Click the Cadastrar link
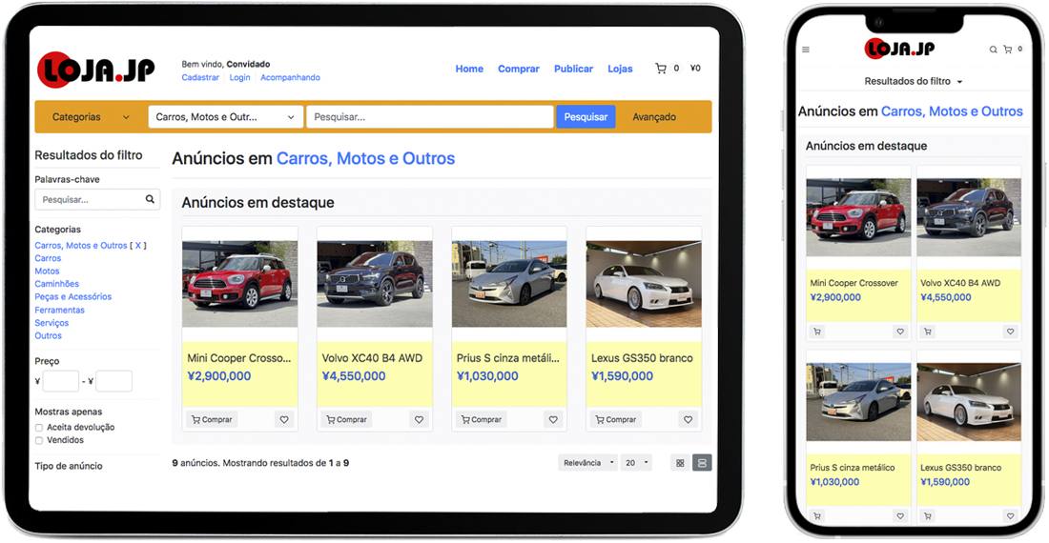 coord(200,77)
